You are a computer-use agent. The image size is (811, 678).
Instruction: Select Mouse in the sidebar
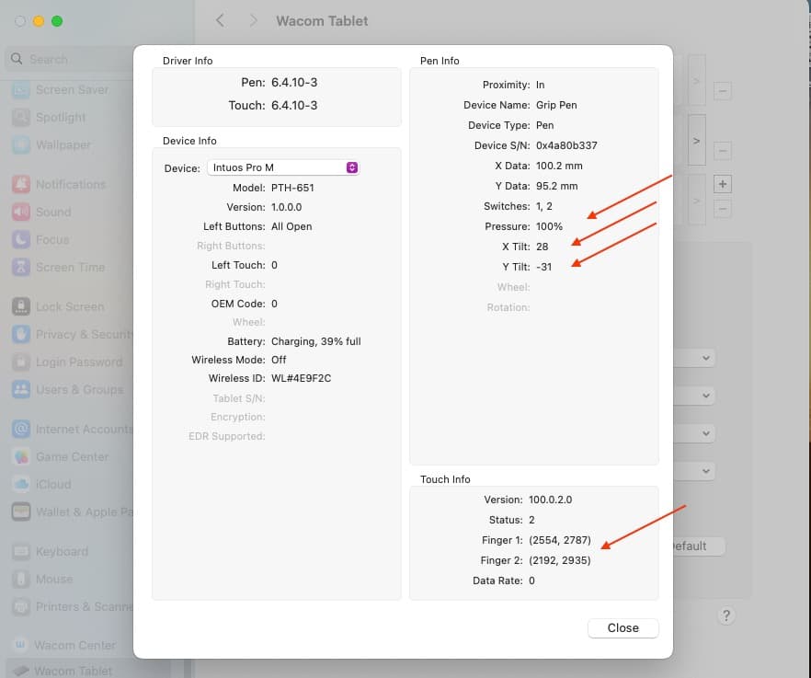click(x=53, y=579)
